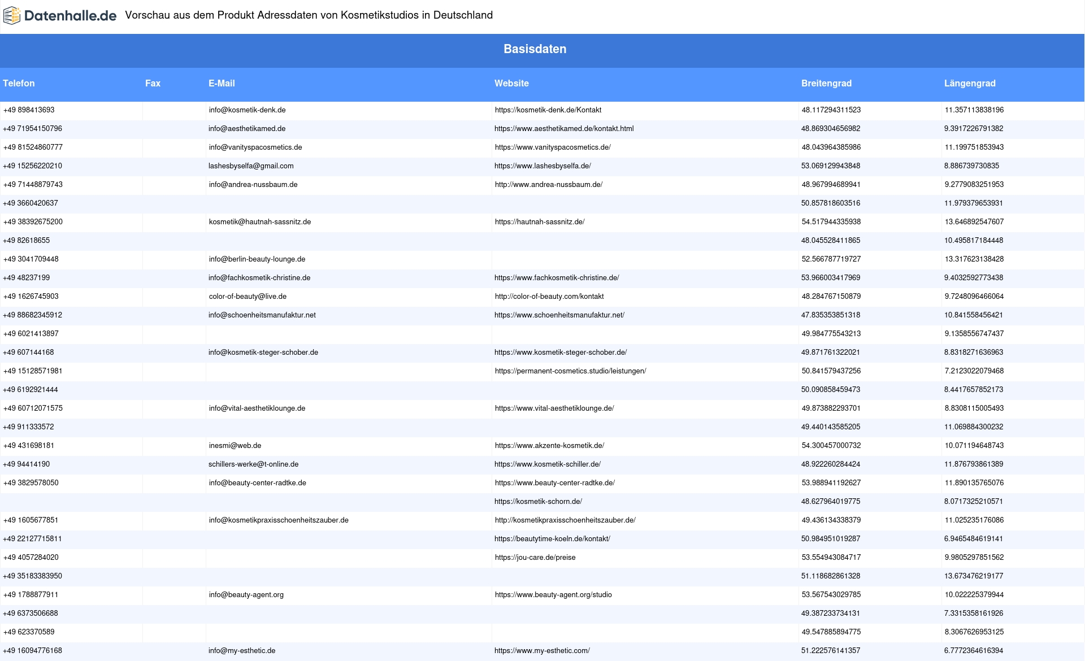
Task: Select longitude value 6.7772364616394
Action: [974, 651]
